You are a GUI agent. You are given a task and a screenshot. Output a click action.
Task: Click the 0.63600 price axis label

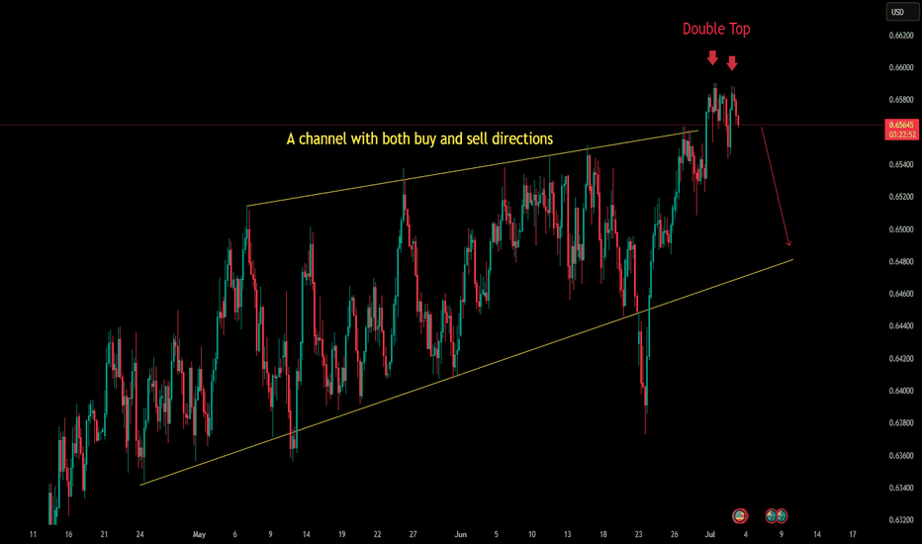pos(901,456)
